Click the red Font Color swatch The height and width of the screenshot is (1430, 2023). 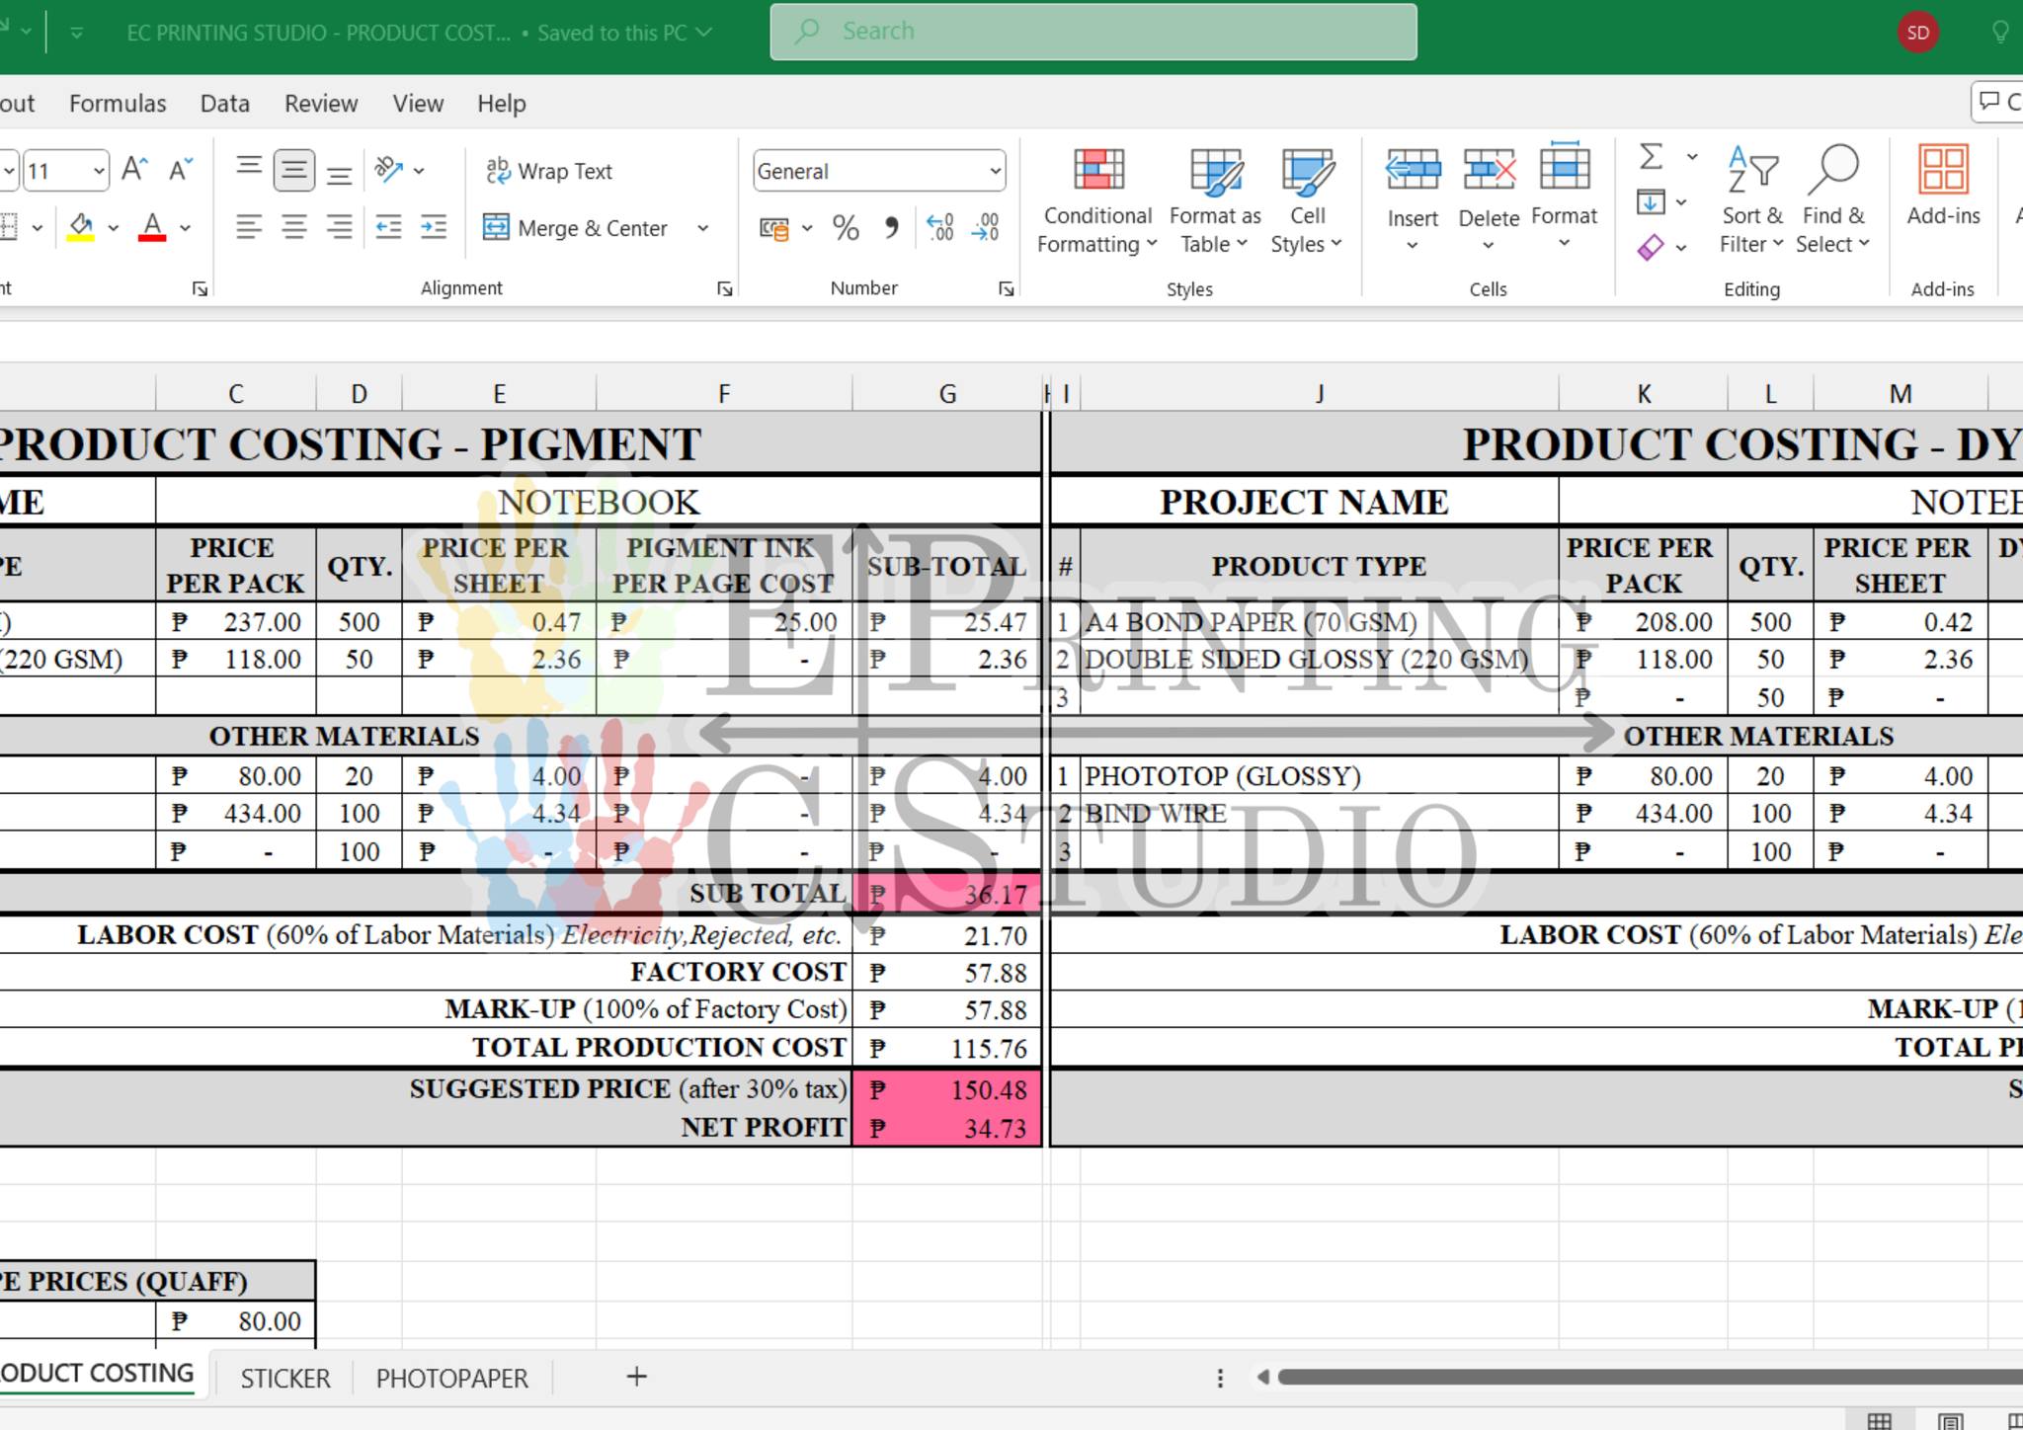[152, 228]
